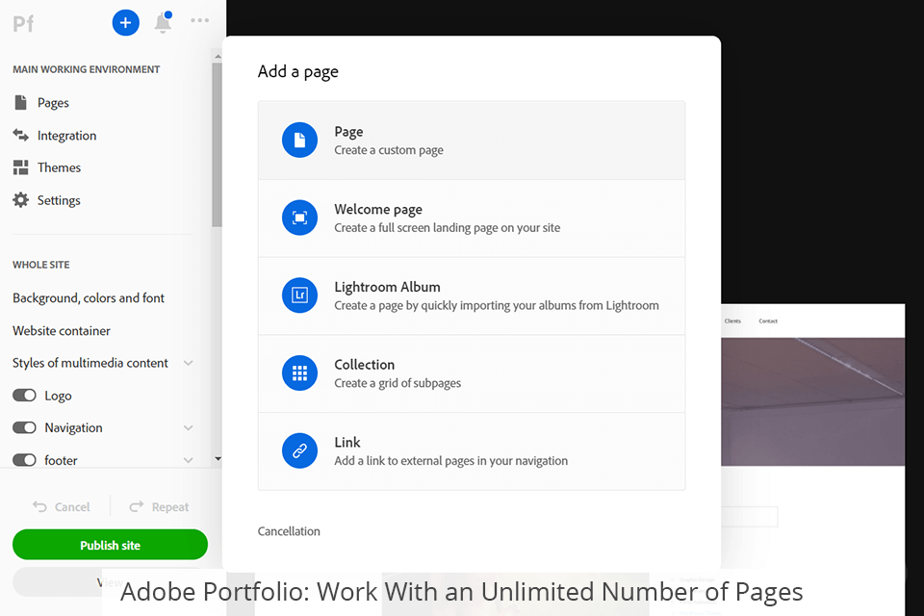Choose the Collection option
This screenshot has width=924, height=616.
(472, 373)
